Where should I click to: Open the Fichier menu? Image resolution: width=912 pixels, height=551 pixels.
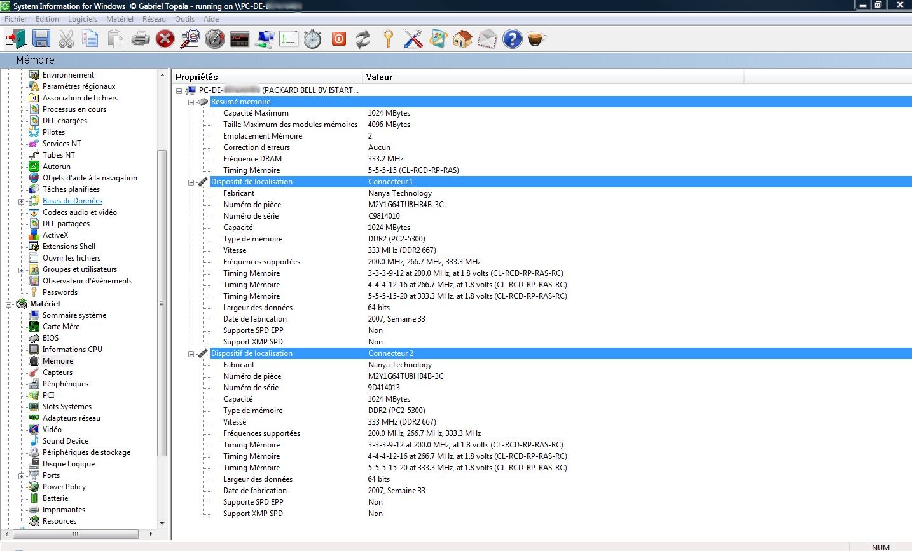[x=16, y=19]
